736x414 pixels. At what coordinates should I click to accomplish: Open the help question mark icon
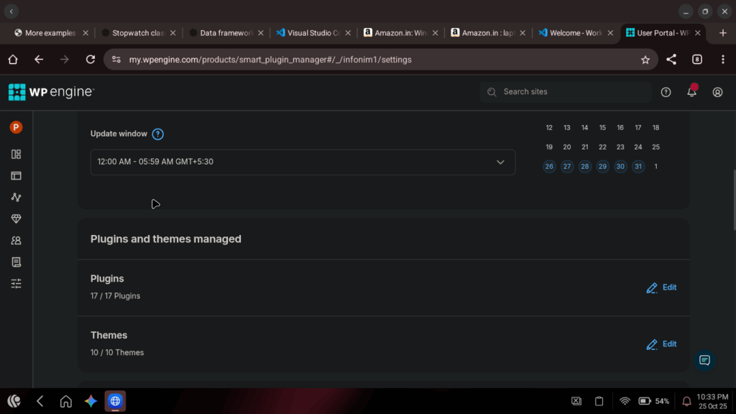click(x=666, y=92)
